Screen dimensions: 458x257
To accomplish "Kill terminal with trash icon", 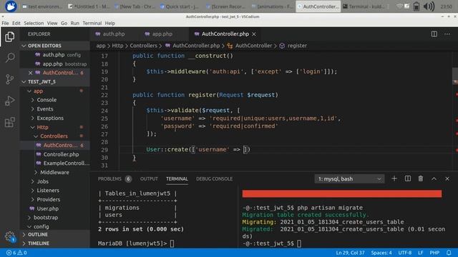I will pyautogui.click(x=421, y=178).
